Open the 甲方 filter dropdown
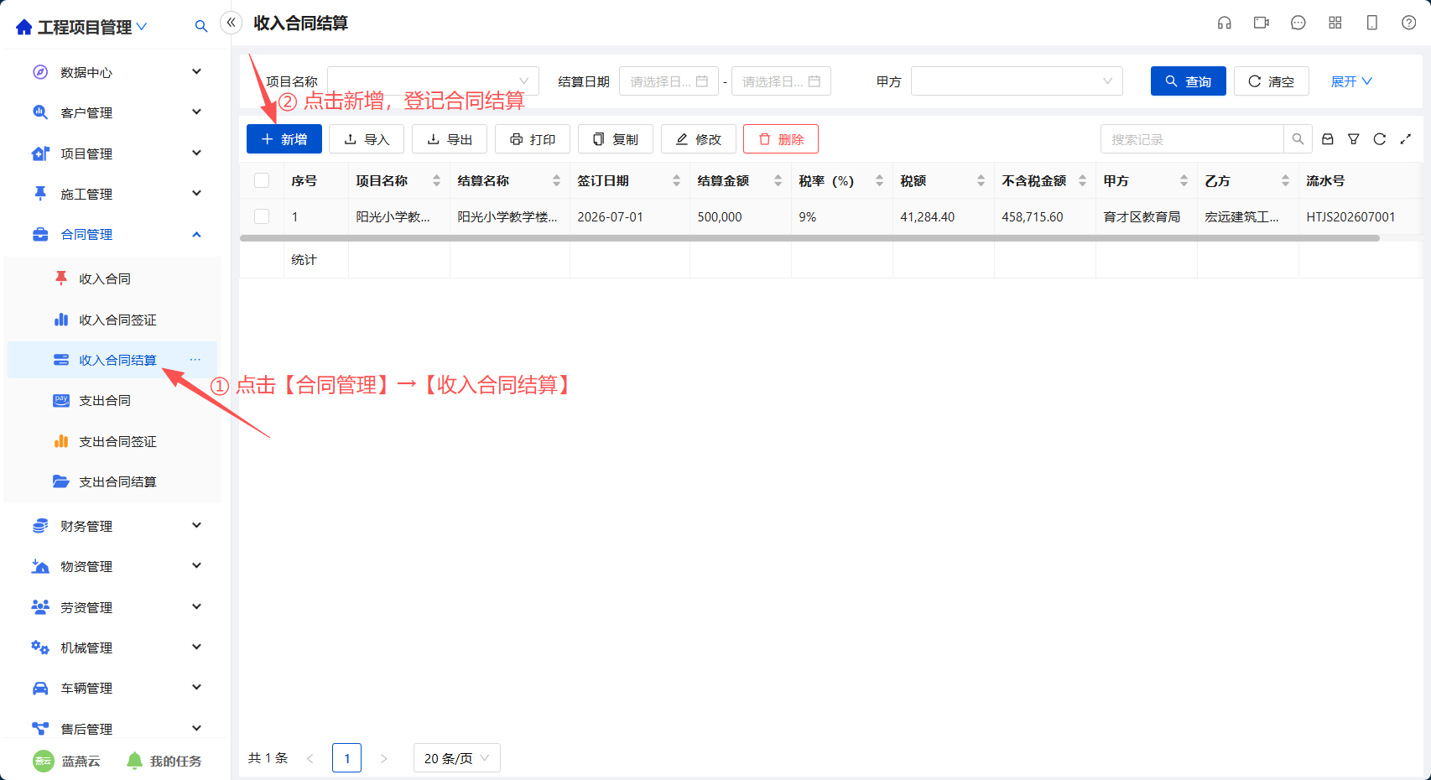The width and height of the screenshot is (1431, 780). pos(1017,81)
